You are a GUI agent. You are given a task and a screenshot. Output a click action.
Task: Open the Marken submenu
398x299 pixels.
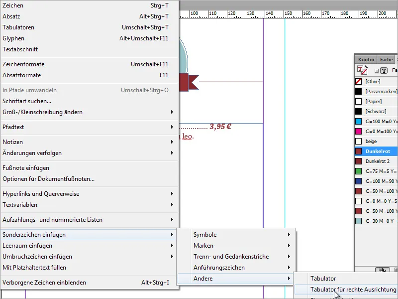[x=236, y=246]
